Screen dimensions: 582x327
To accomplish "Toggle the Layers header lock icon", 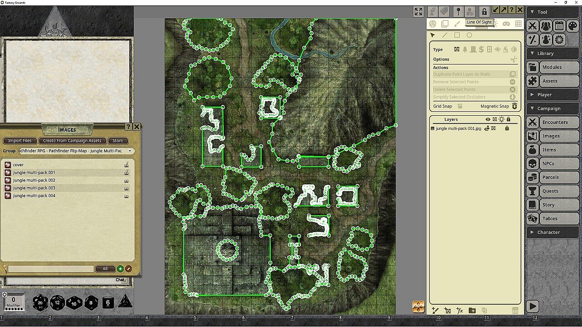I will coord(508,119).
